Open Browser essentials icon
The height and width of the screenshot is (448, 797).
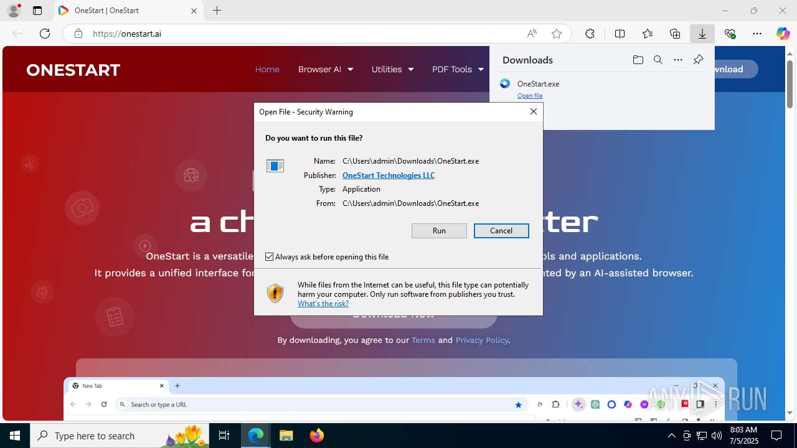pyautogui.click(x=730, y=34)
